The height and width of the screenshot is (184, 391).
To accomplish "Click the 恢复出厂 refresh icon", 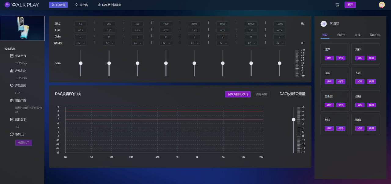I will 12,134.
